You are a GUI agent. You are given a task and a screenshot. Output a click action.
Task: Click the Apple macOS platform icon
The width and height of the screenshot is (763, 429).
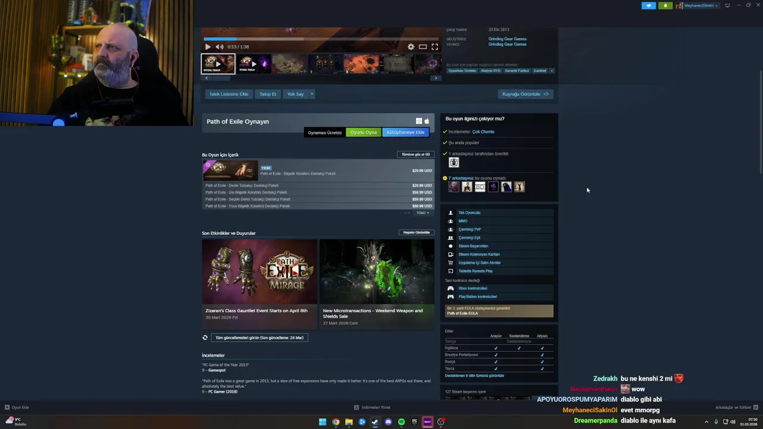pos(426,121)
